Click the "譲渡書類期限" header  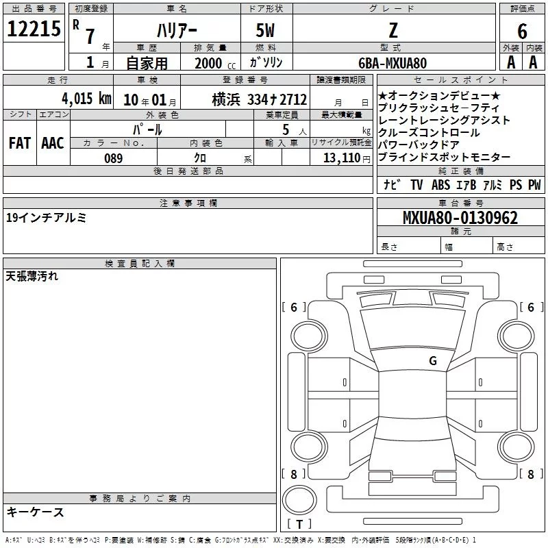(341, 79)
